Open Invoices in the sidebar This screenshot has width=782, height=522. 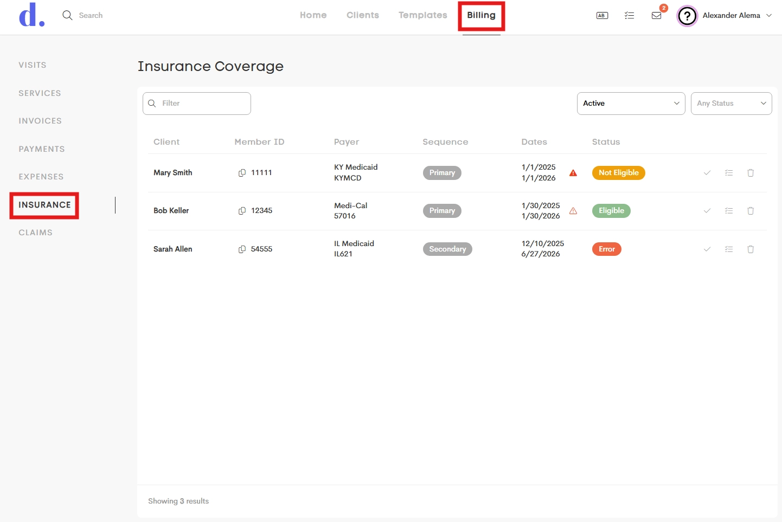point(40,121)
